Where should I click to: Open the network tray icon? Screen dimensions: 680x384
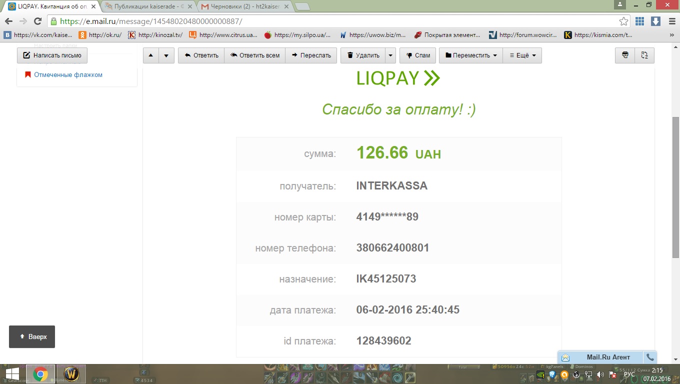[588, 374]
